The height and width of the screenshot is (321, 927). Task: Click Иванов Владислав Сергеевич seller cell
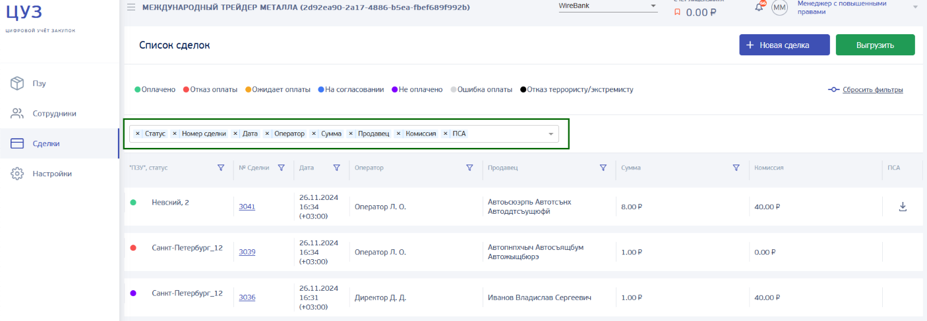click(539, 297)
